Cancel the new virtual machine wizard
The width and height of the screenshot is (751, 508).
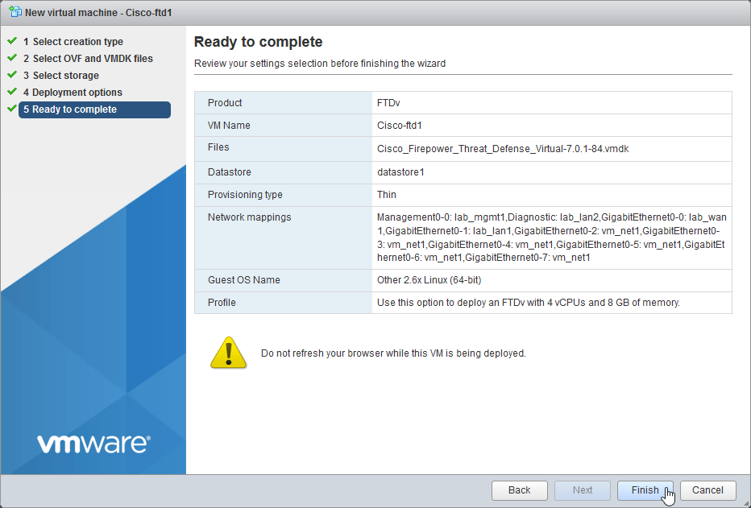tap(707, 490)
